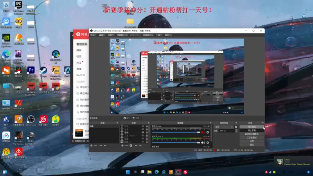The width and height of the screenshot is (313, 176).
Task: Click 启动虚拟摄像机 button
Action: click(252, 134)
